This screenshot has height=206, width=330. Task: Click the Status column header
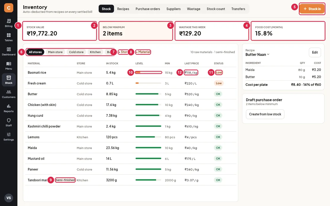click(x=218, y=63)
